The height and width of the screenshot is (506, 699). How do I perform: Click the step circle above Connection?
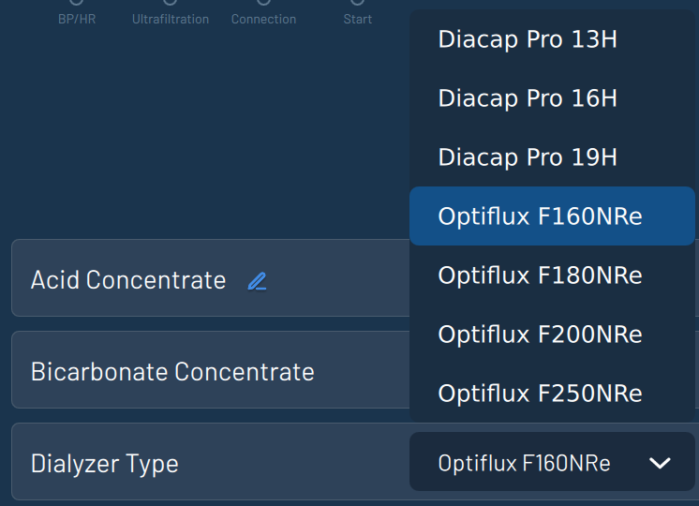pos(264,2)
